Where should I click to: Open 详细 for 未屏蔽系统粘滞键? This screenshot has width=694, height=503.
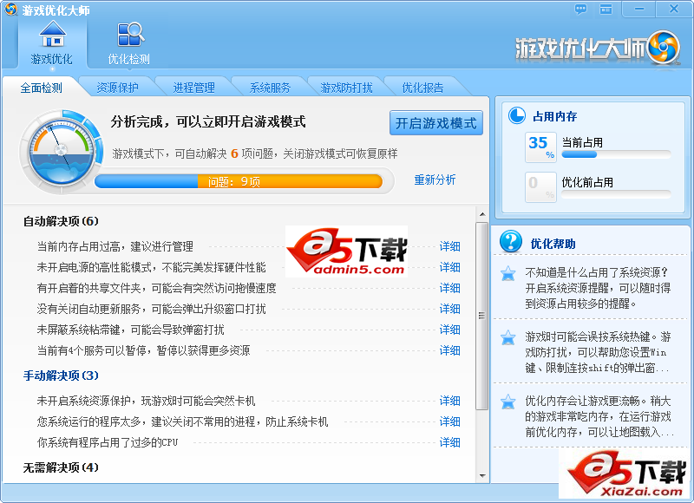449,330
